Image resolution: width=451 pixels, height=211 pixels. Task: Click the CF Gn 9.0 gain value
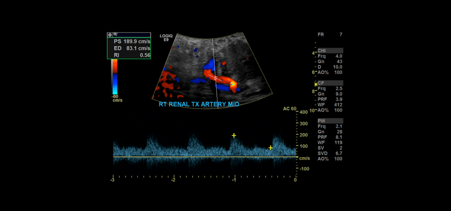pos(338,94)
